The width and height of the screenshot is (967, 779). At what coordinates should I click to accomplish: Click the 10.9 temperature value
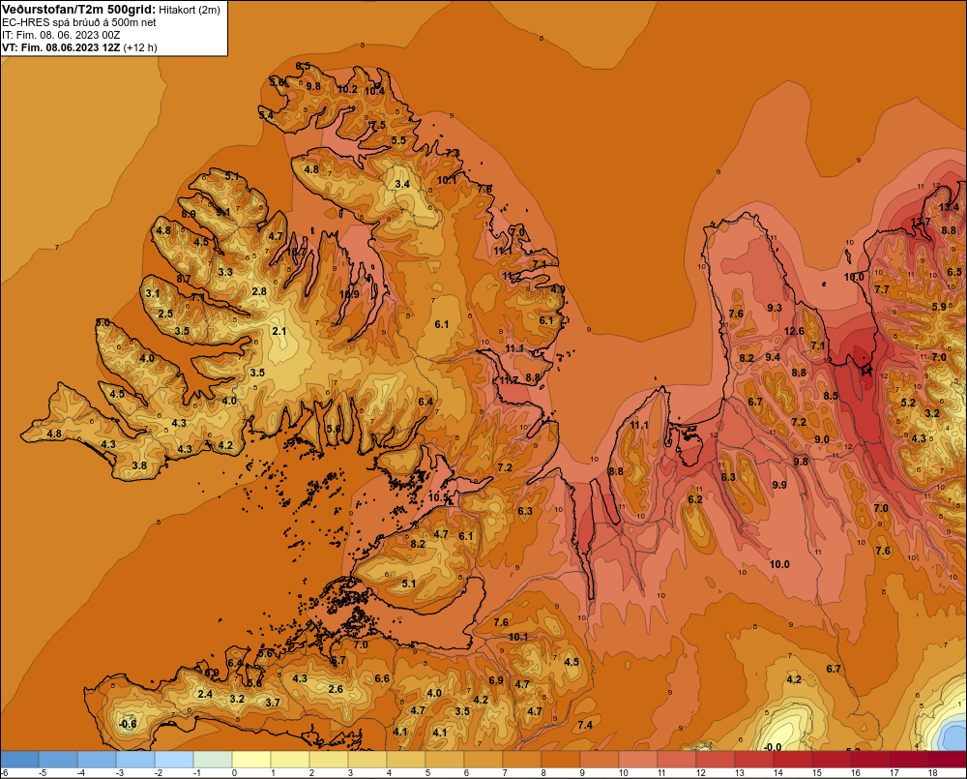click(x=349, y=294)
